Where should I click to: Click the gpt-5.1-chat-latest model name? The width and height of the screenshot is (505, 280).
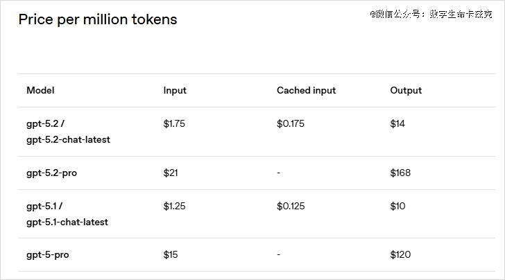[67, 222]
